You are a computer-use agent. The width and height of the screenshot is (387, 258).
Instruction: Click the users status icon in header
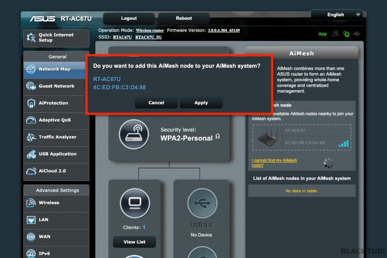pos(335,34)
